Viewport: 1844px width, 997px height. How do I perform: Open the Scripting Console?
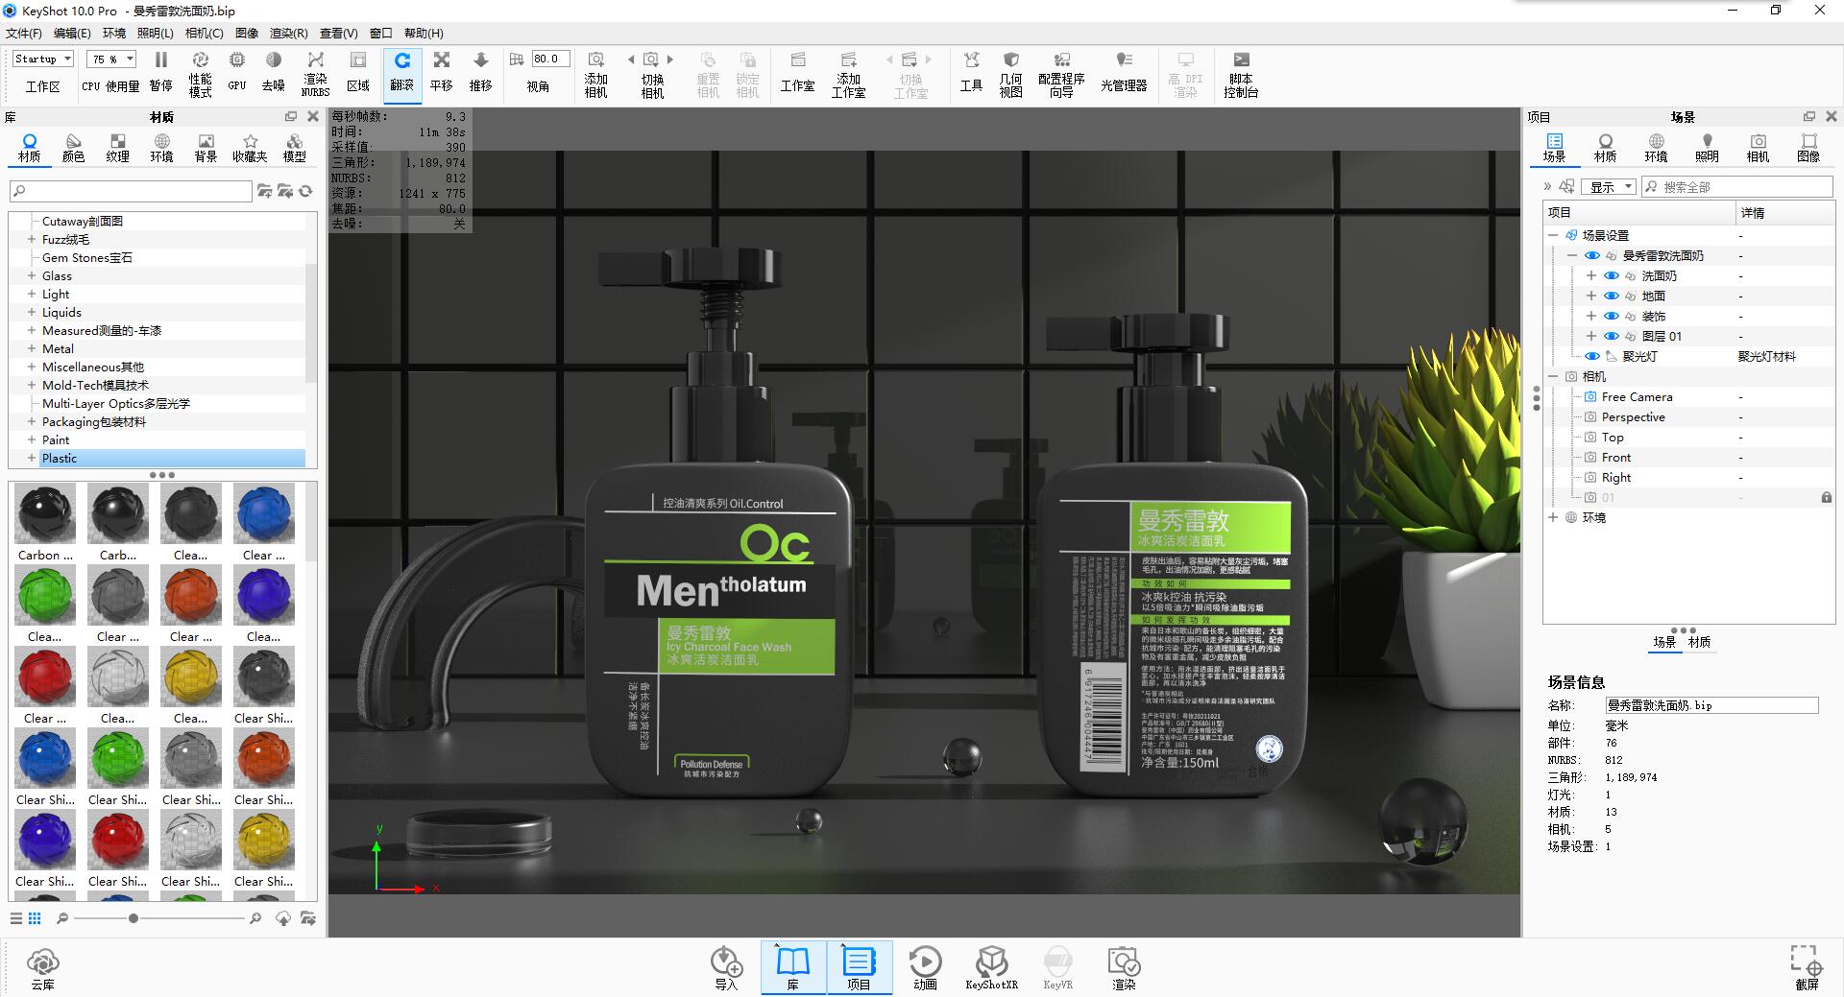click(x=1241, y=74)
